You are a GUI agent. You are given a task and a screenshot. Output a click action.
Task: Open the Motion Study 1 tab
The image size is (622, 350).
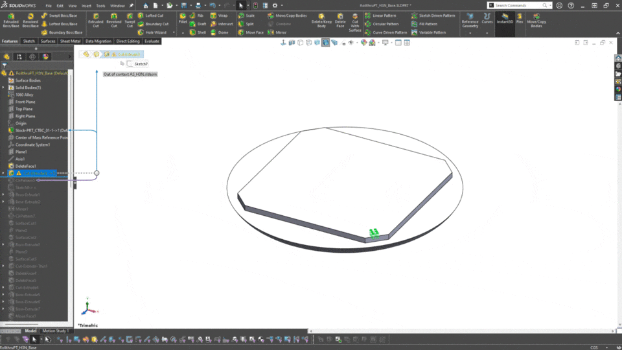pos(55,331)
